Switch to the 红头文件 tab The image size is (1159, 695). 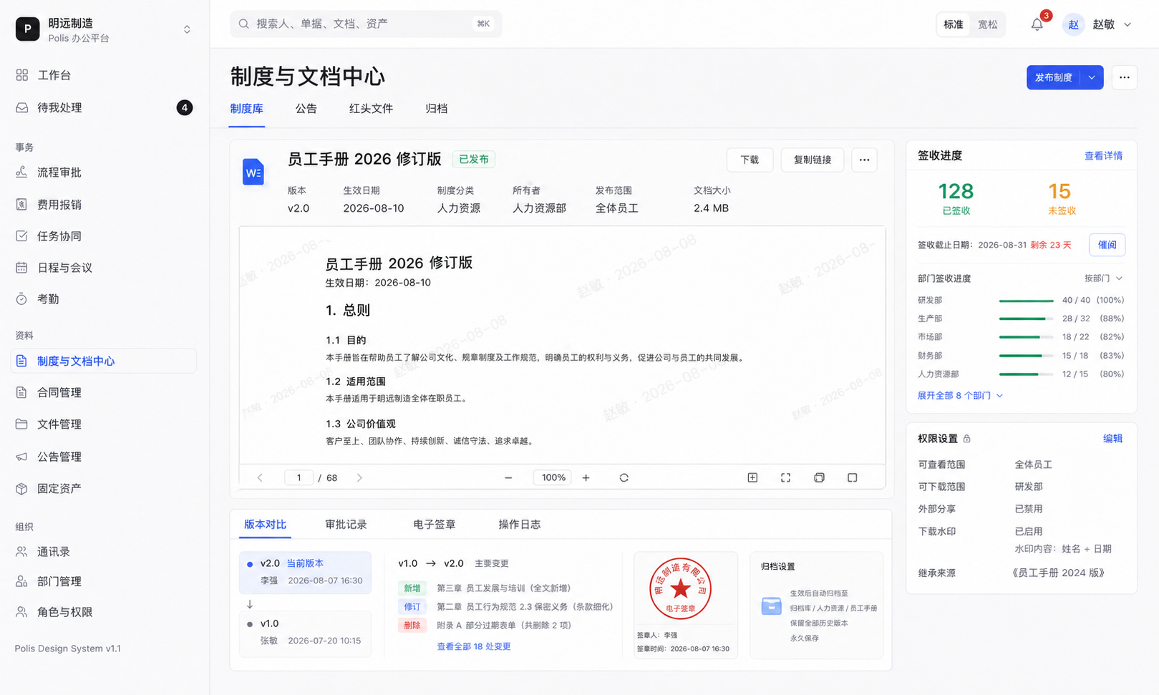(371, 109)
